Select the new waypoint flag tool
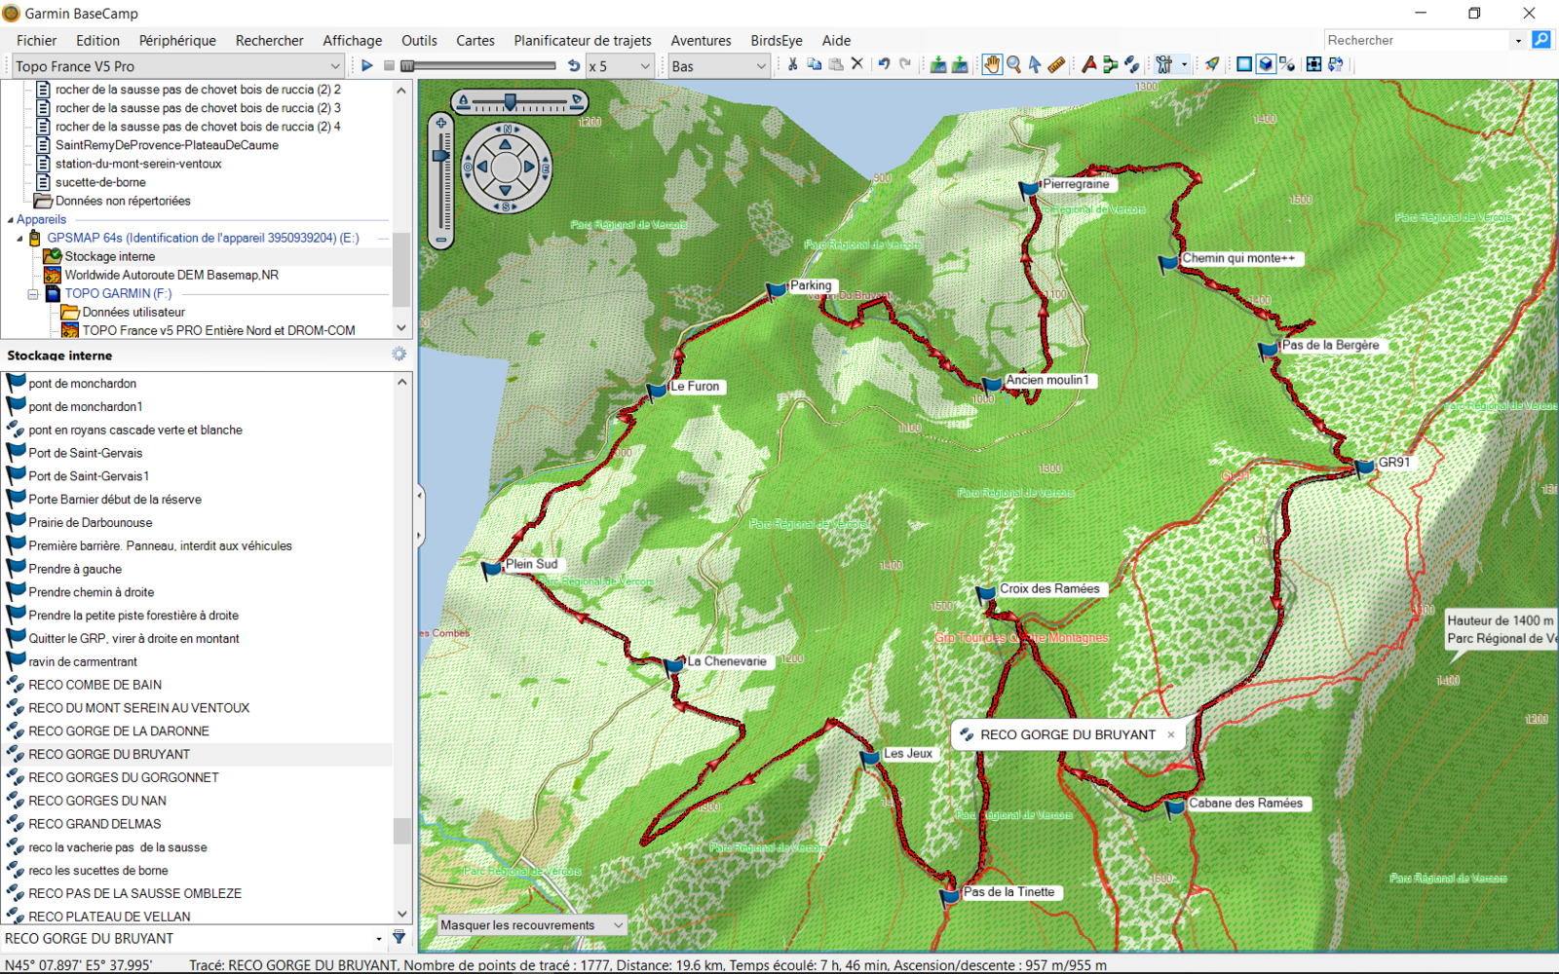Image resolution: width=1559 pixels, height=974 pixels. click(1088, 64)
